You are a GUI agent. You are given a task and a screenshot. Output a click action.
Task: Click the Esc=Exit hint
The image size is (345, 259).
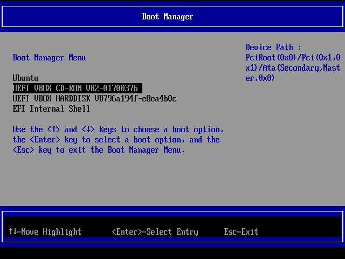coord(241,232)
